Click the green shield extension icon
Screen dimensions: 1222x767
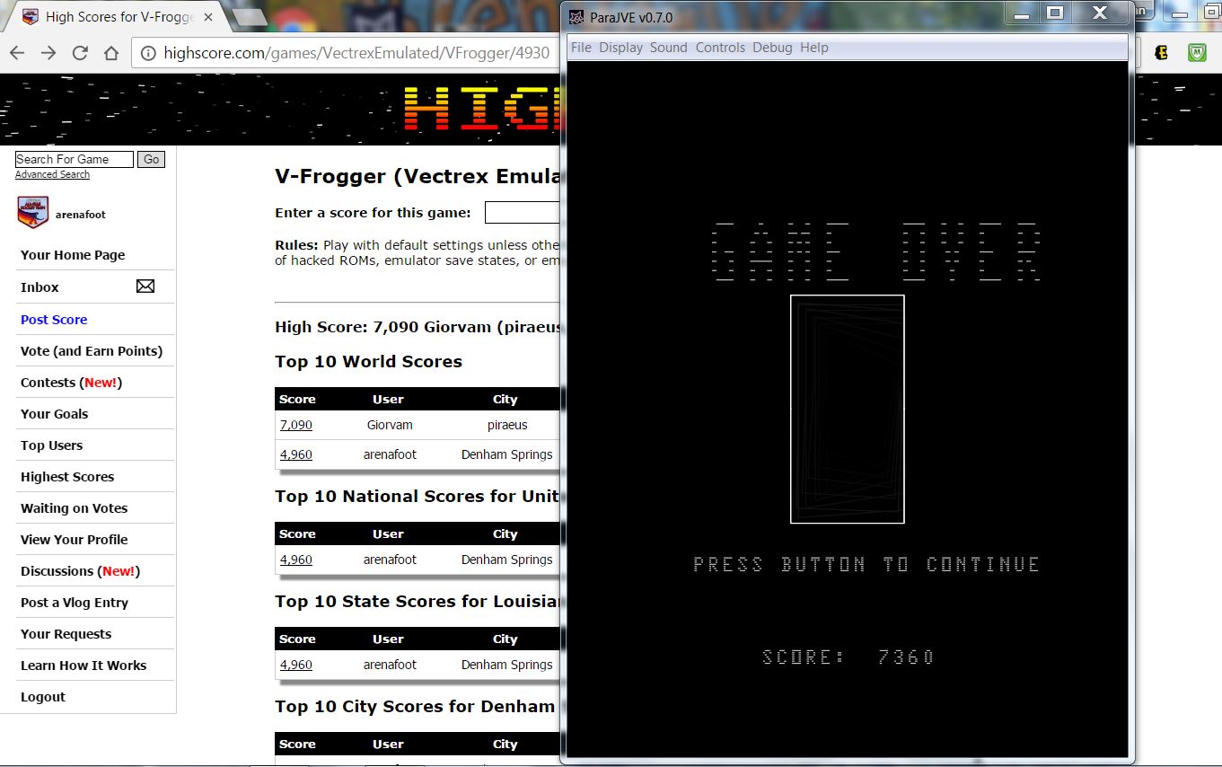(1197, 53)
